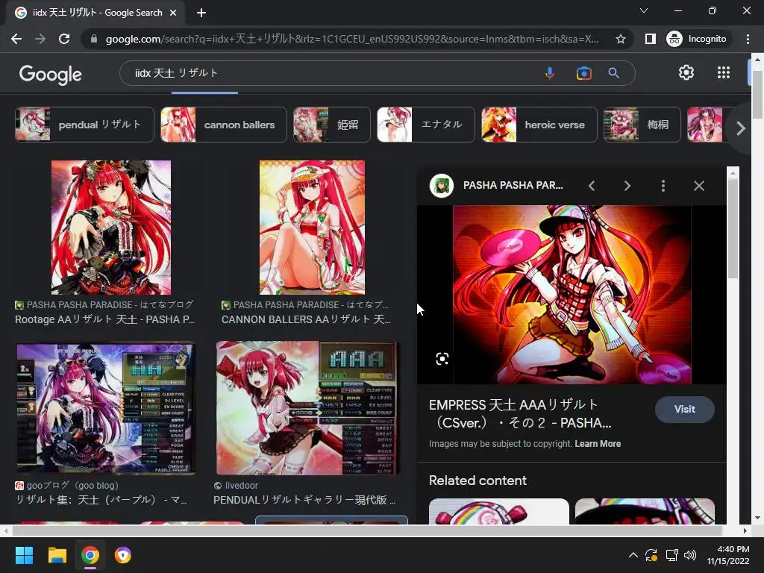764x573 pixels.
Task: Open EMPRESS 天土 AAAリザルト title link
Action: pos(520,413)
